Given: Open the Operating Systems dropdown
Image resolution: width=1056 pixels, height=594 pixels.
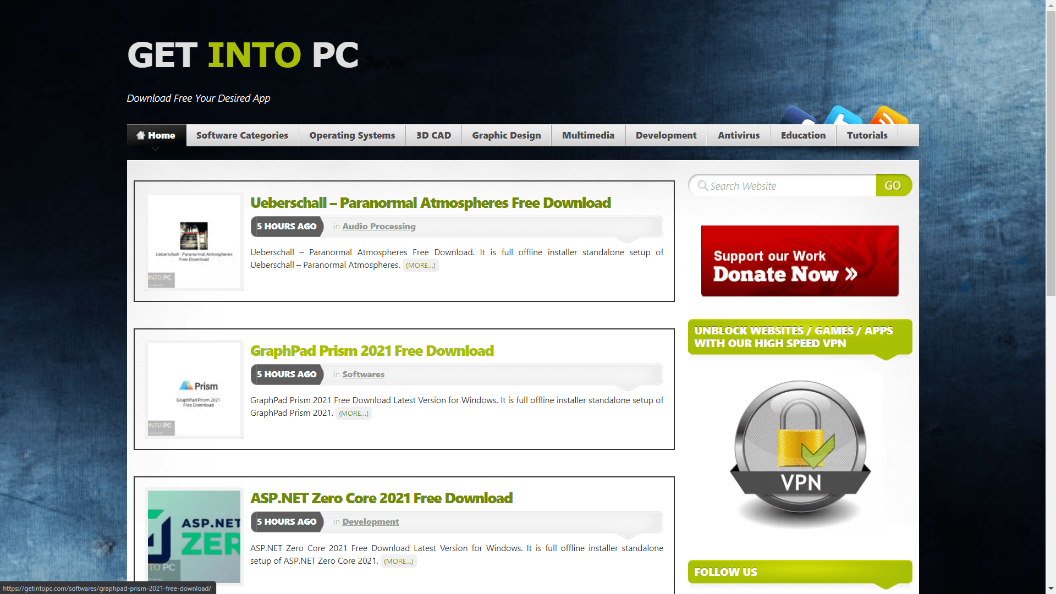Looking at the screenshot, I should coord(351,135).
